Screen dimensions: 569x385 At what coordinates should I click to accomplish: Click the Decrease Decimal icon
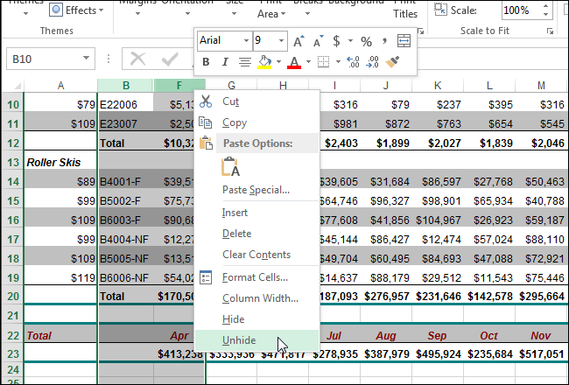pos(374,62)
